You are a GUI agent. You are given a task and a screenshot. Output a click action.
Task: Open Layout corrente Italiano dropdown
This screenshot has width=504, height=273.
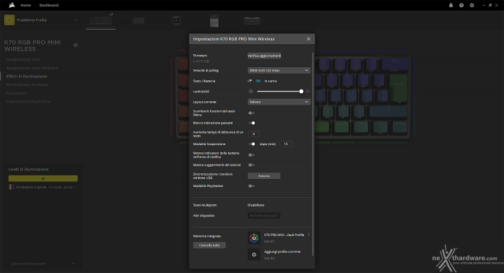(279, 102)
